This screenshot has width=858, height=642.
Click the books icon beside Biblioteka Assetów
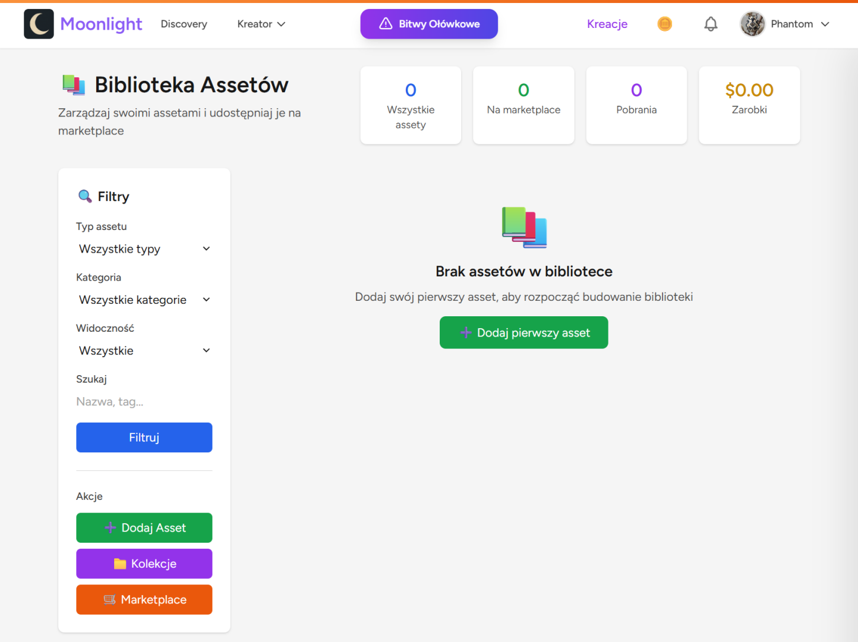[74, 85]
